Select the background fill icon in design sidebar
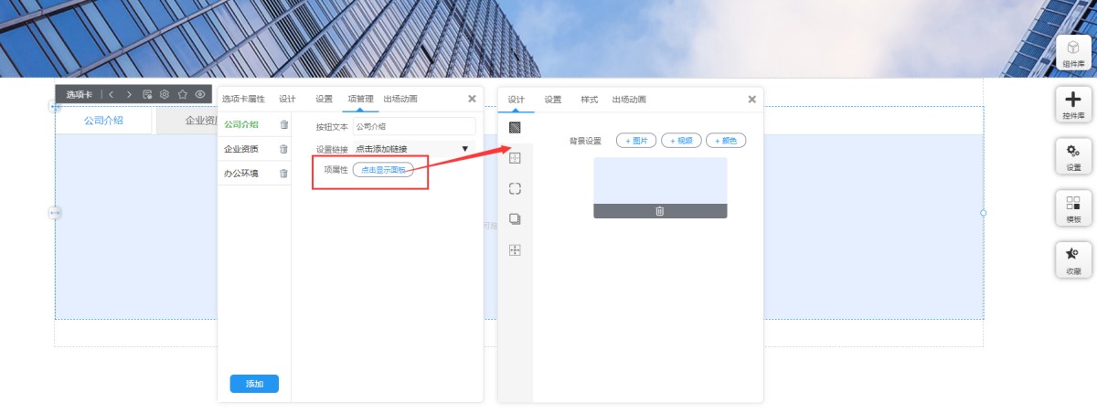1097x413 pixels. pos(515,127)
